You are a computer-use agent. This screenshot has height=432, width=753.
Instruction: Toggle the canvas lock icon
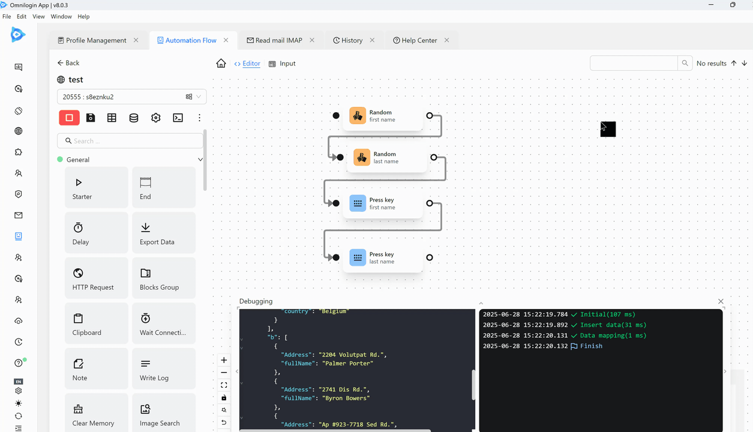click(x=224, y=398)
